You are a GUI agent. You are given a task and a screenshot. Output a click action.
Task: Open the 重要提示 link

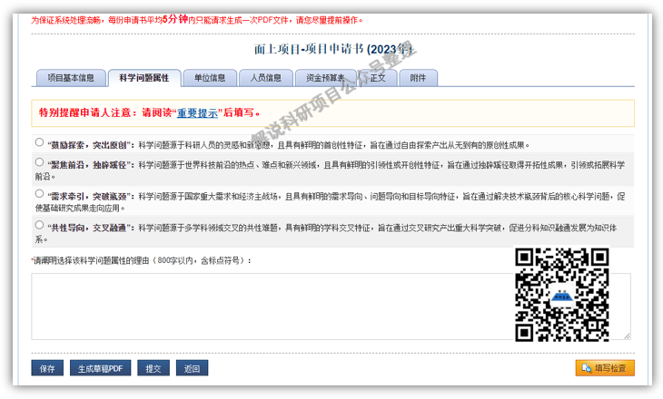coord(197,113)
